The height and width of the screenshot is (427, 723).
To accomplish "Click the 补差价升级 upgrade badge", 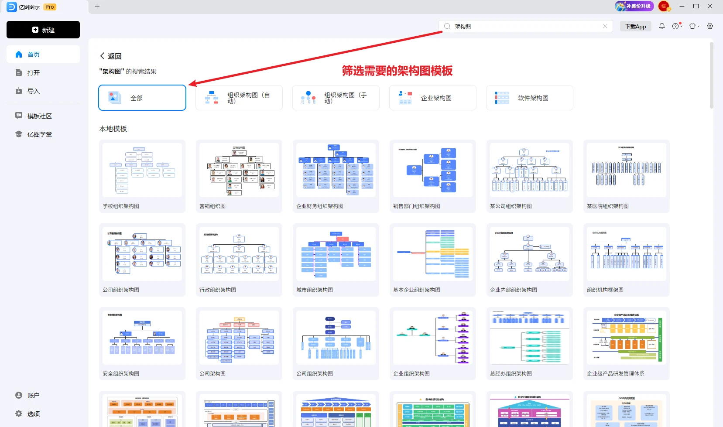I will tap(634, 6).
